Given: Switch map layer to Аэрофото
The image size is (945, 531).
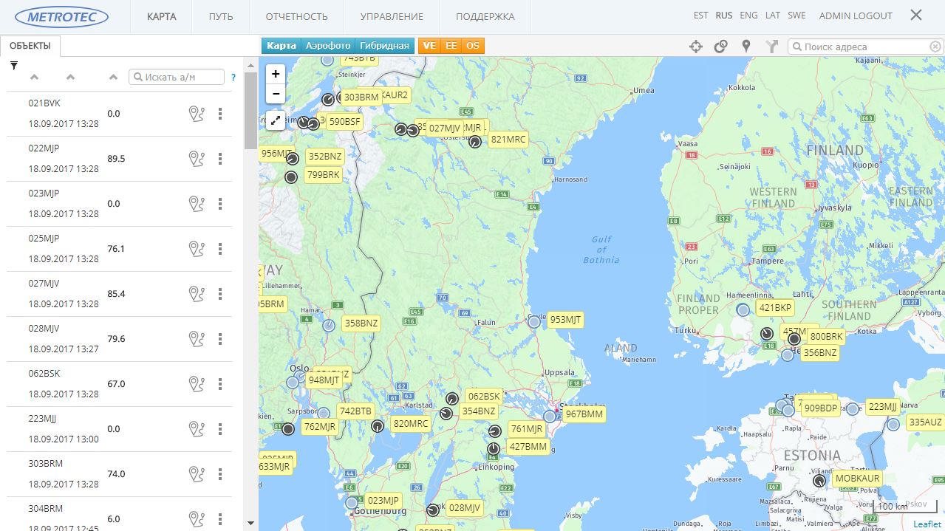Looking at the screenshot, I should click(328, 46).
